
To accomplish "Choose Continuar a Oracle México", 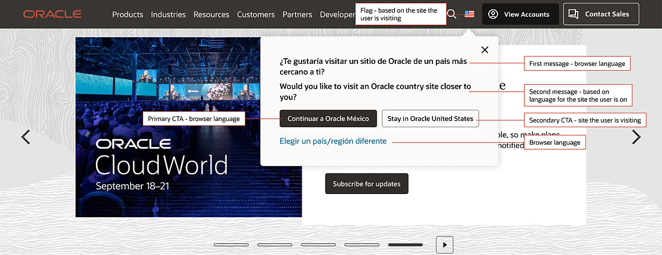I will pos(328,118).
